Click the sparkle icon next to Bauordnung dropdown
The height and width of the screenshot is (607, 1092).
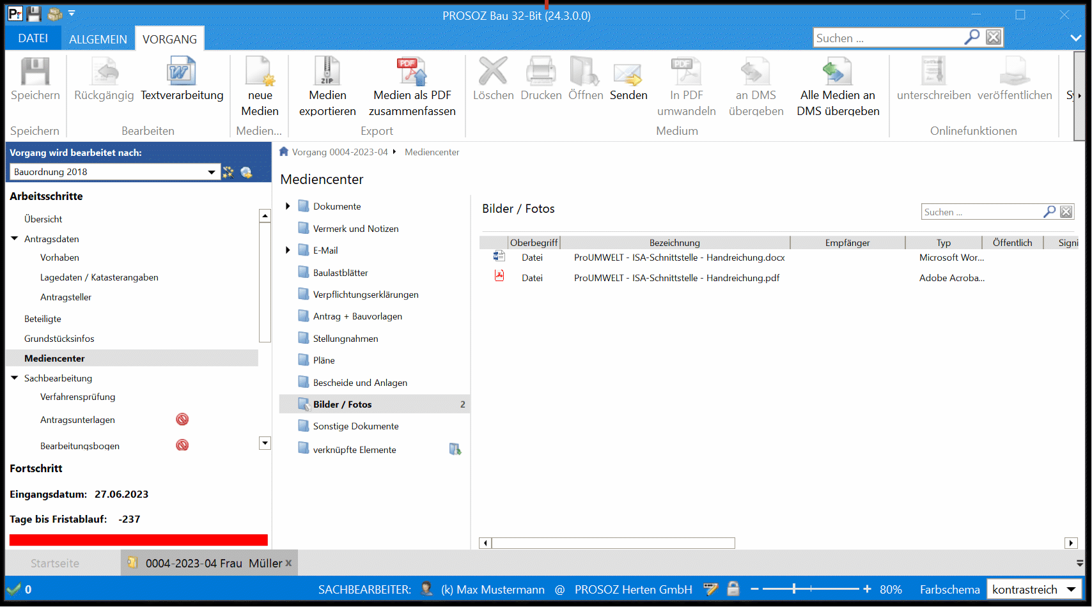pyautogui.click(x=228, y=172)
